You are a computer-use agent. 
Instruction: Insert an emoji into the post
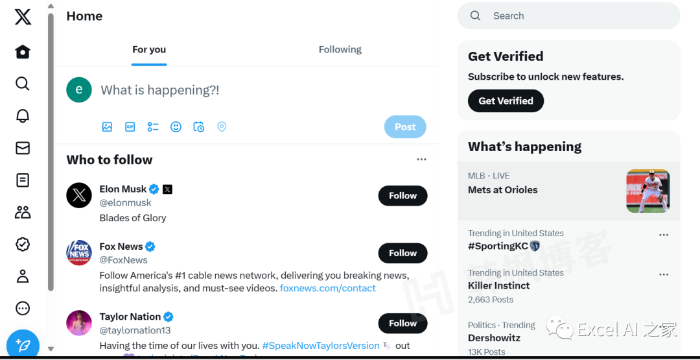click(176, 127)
